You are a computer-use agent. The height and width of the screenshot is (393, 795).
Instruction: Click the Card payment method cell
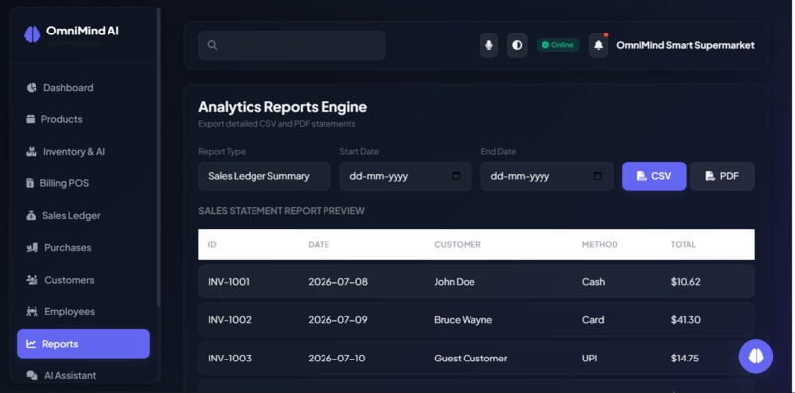pos(593,320)
